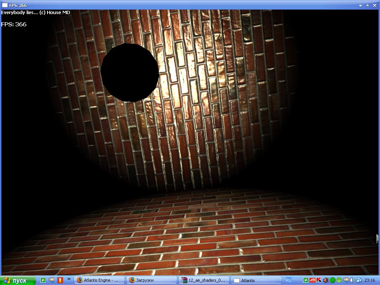Open the RU language switcher

(288, 280)
